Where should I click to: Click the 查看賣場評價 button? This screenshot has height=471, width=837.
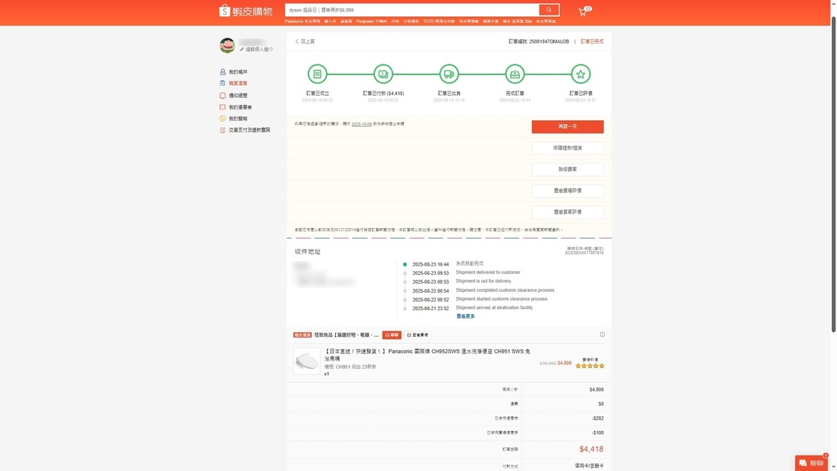pyautogui.click(x=567, y=191)
